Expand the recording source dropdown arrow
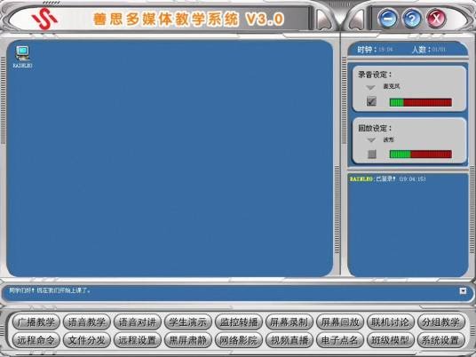Viewport: 476px width, 357px height. (x=370, y=87)
